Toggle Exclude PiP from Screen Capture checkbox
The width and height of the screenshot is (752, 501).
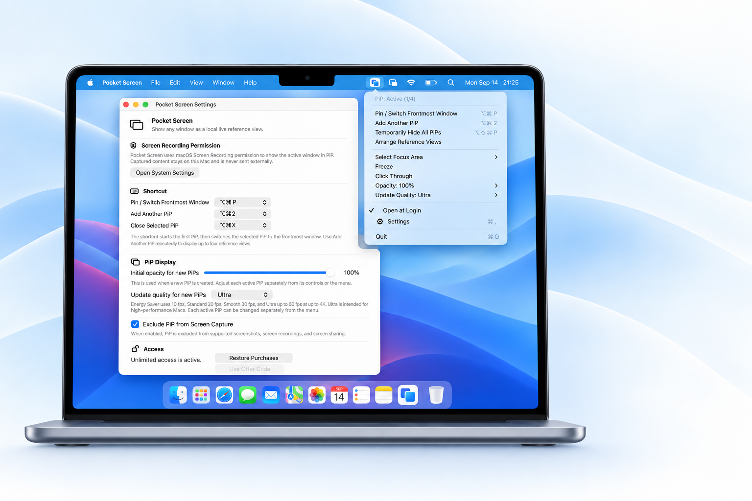pyautogui.click(x=135, y=324)
